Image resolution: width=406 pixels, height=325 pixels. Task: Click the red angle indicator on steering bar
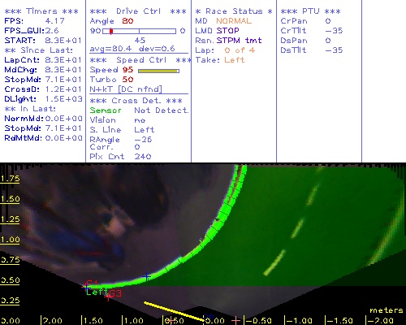tap(111, 31)
